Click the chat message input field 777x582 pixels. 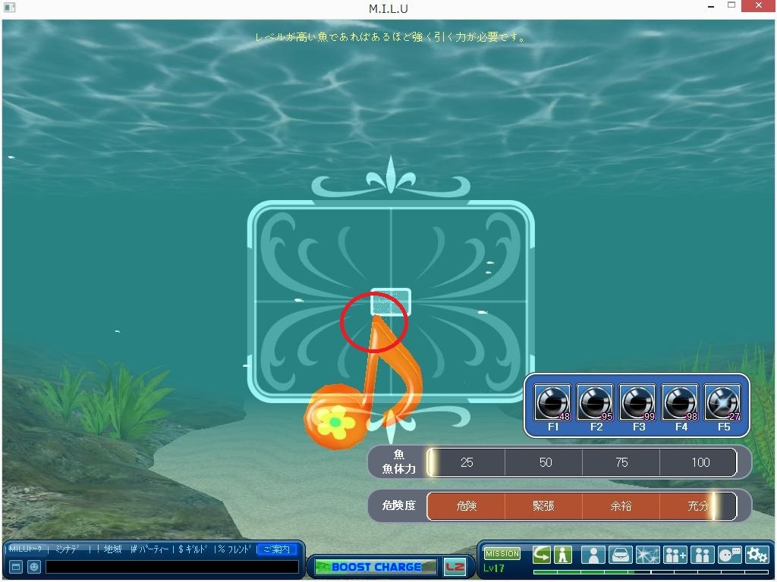coord(171,567)
